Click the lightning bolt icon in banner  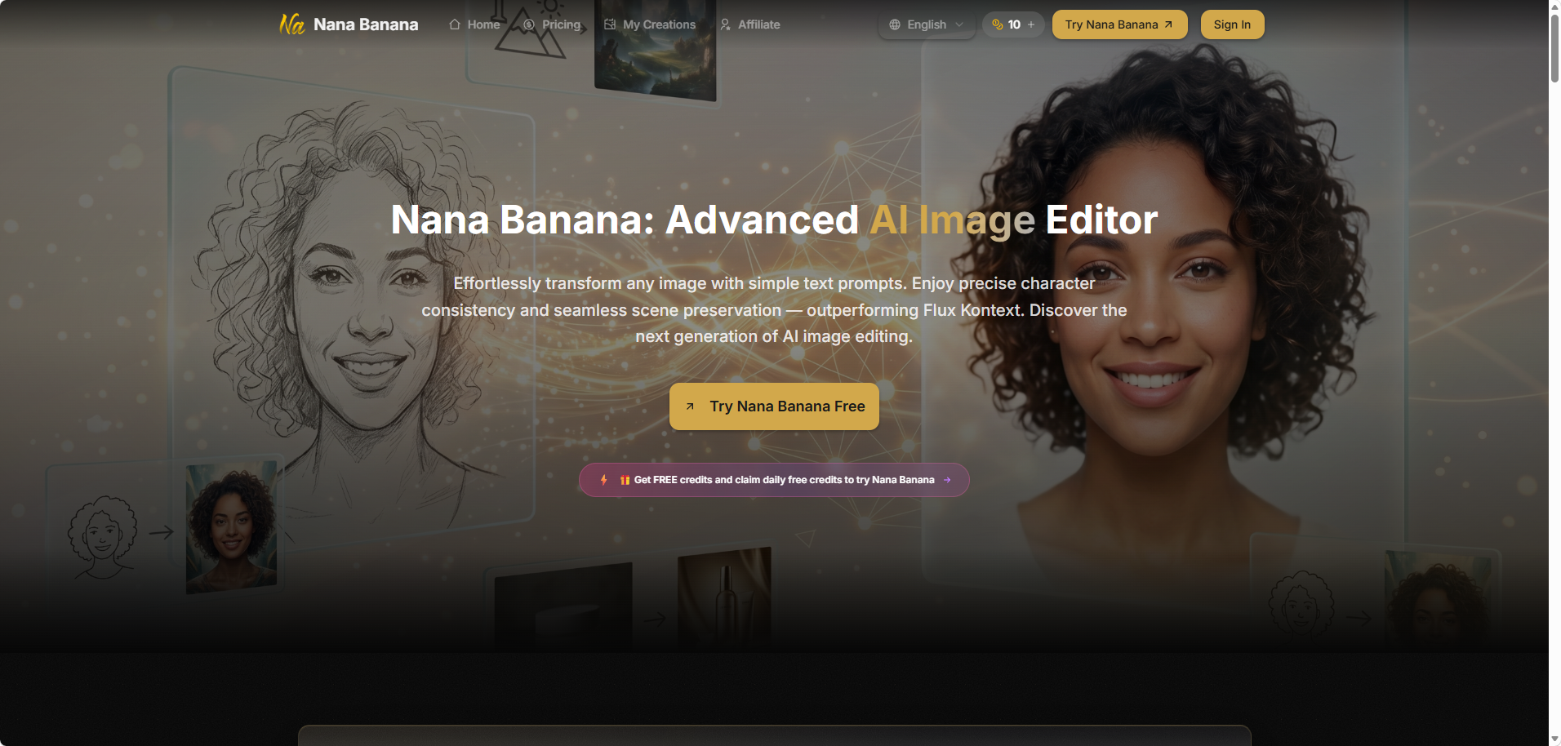(x=603, y=480)
